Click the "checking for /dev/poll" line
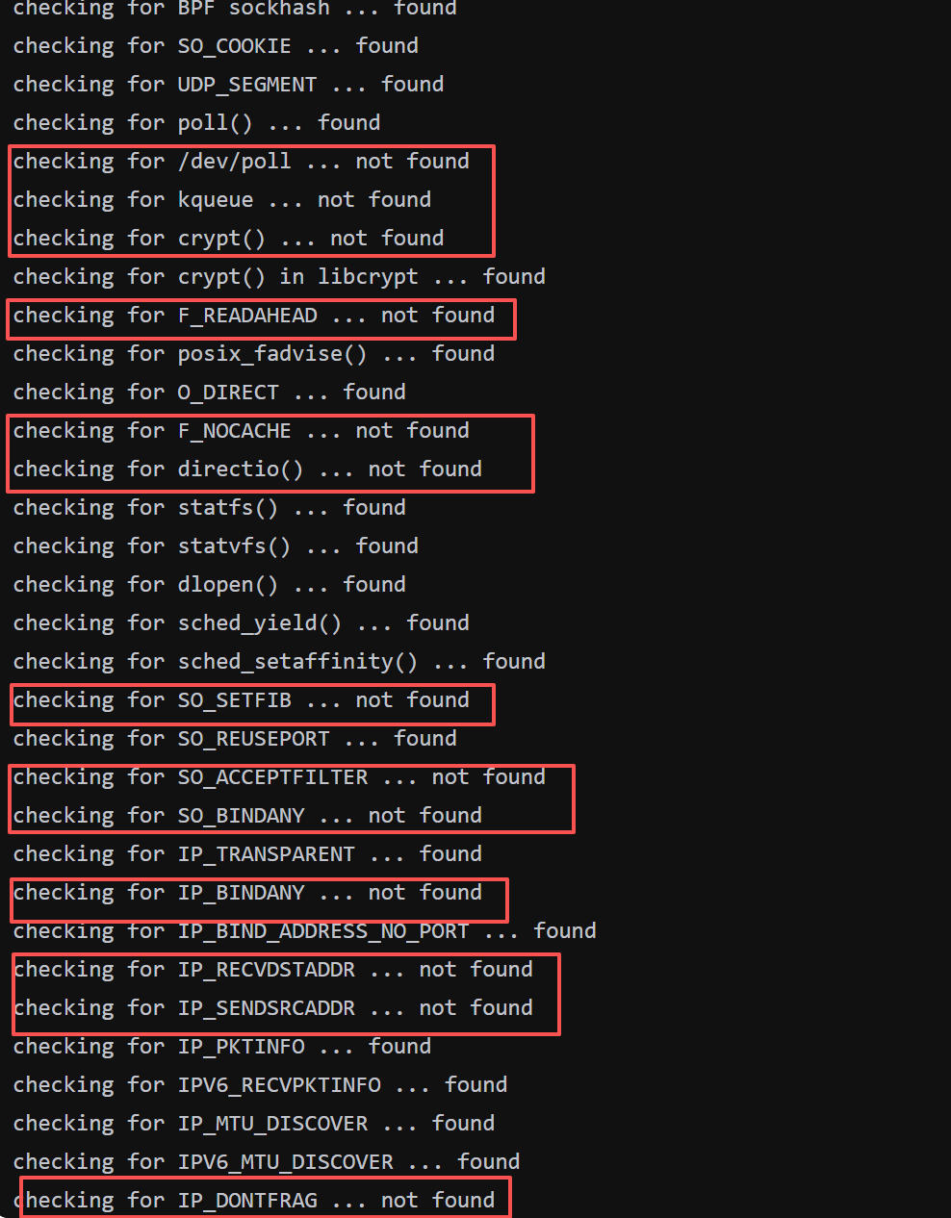Viewport: 951px width, 1218px height. pos(241,162)
